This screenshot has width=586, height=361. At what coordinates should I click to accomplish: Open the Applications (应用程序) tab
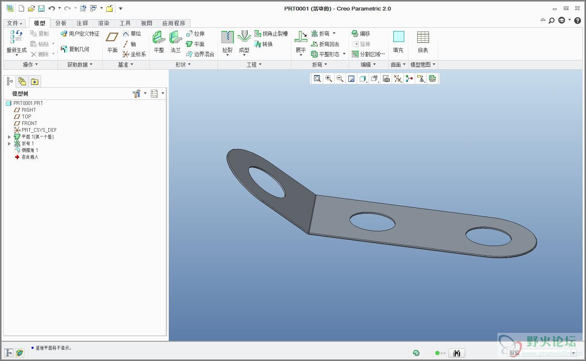click(174, 23)
